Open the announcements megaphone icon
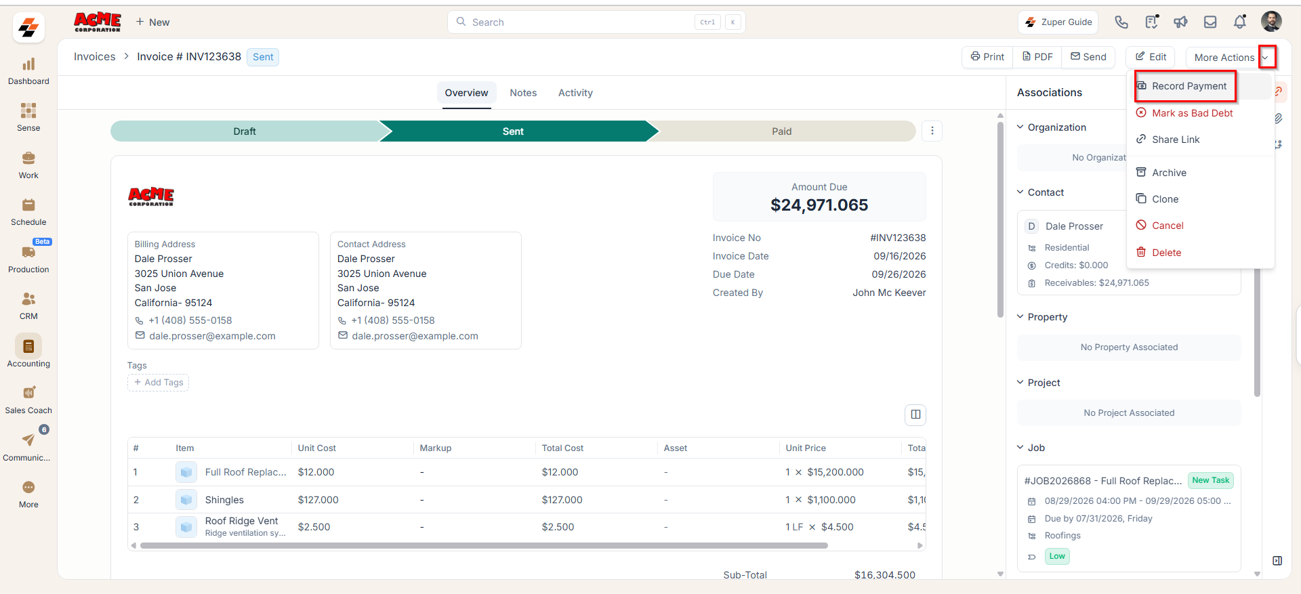The image size is (1301, 594). click(1180, 22)
